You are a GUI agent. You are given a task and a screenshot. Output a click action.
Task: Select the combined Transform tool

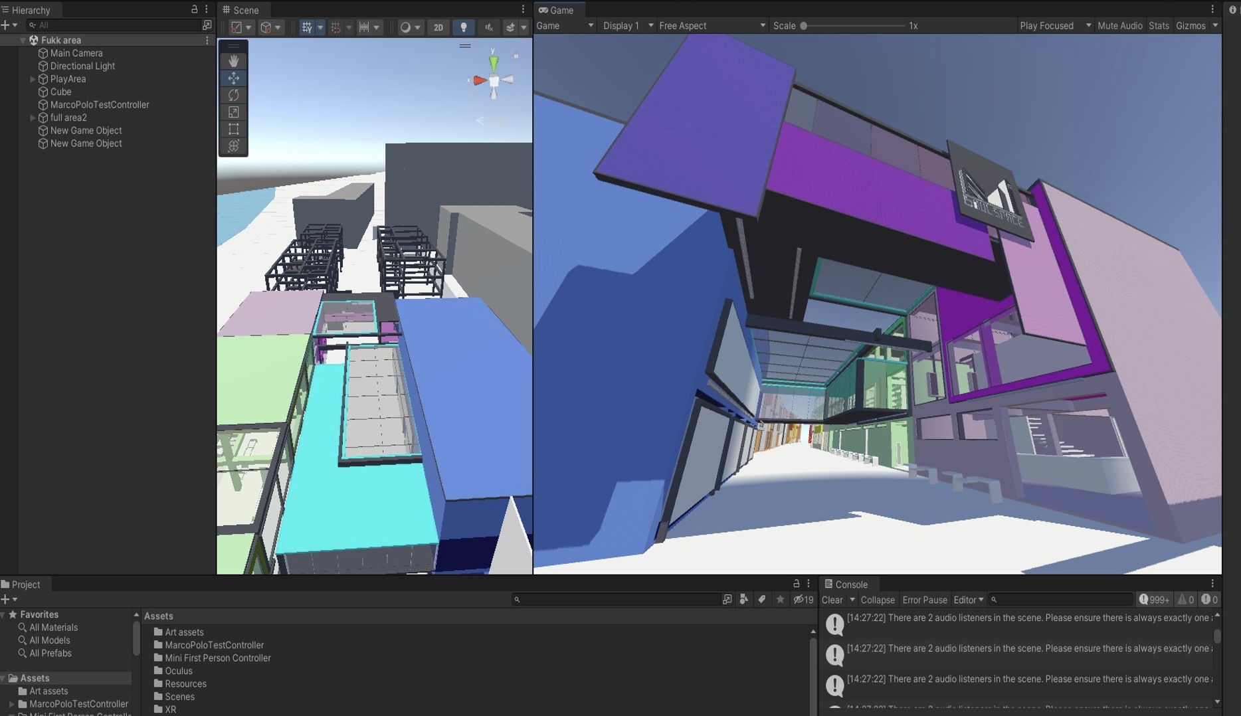point(233,146)
